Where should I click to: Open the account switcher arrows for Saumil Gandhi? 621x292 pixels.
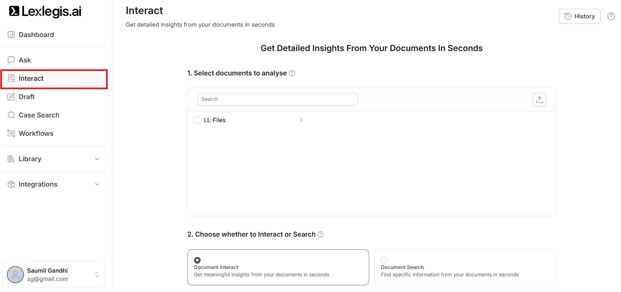click(97, 275)
